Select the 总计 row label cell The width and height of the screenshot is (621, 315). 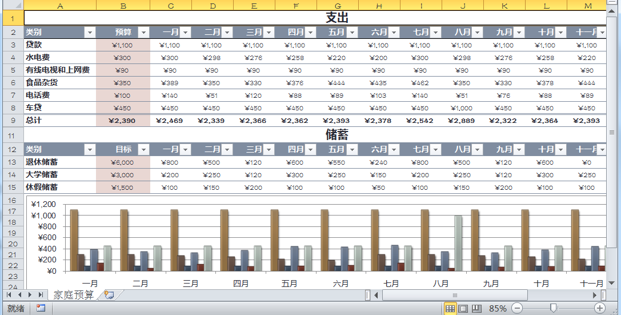pyautogui.click(x=60, y=121)
